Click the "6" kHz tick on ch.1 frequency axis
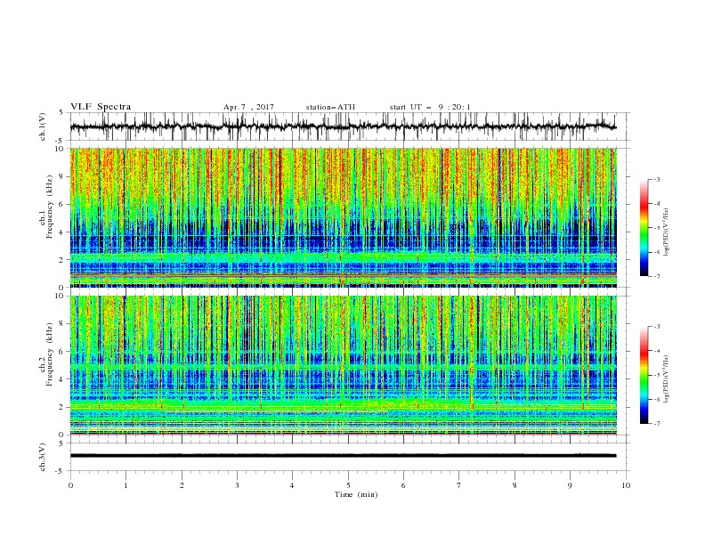 (x=62, y=204)
